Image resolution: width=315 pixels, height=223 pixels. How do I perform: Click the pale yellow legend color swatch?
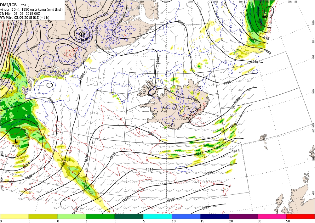pos(14,216)
